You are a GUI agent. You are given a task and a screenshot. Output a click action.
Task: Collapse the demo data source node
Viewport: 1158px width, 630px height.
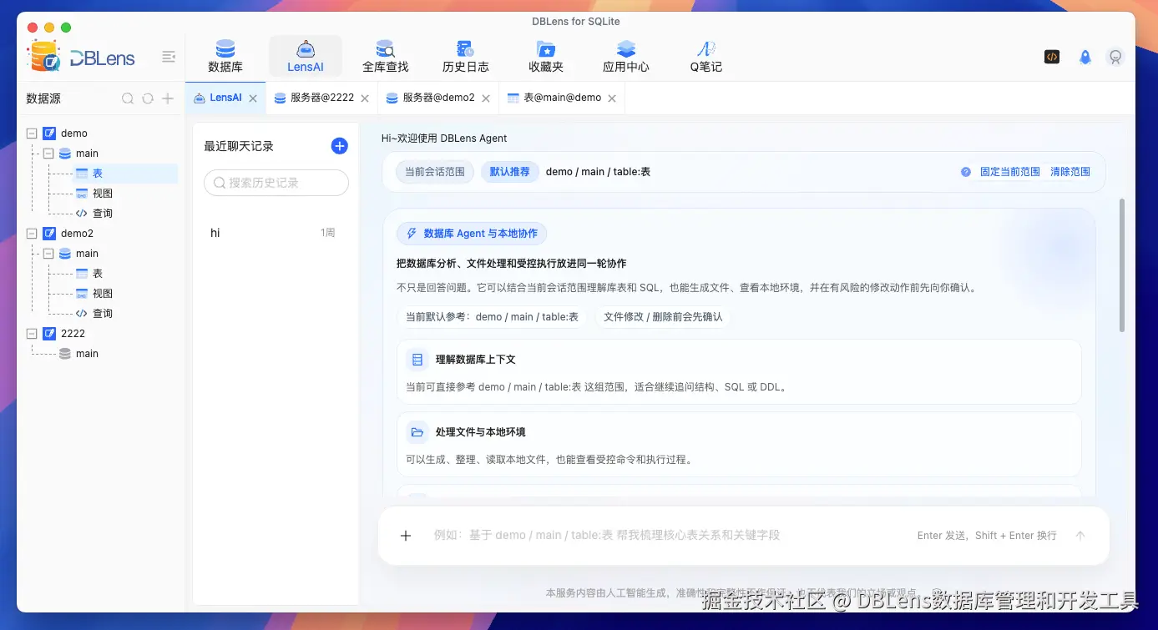(x=32, y=134)
